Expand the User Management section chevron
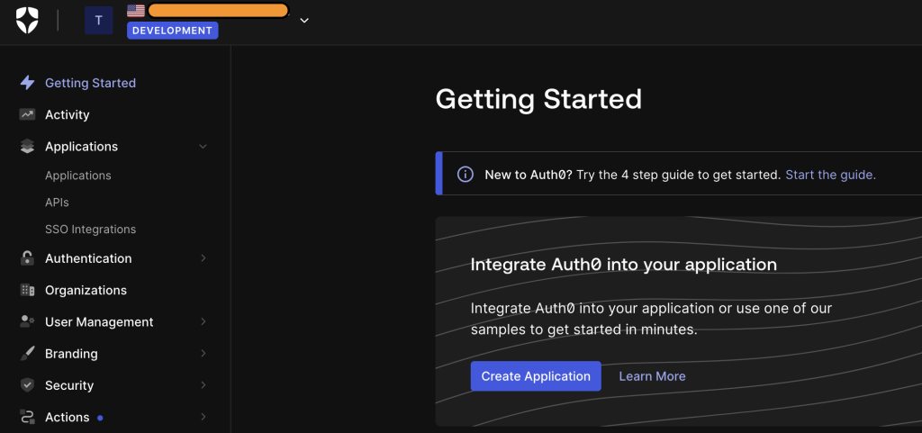The width and height of the screenshot is (922, 433). click(x=203, y=321)
